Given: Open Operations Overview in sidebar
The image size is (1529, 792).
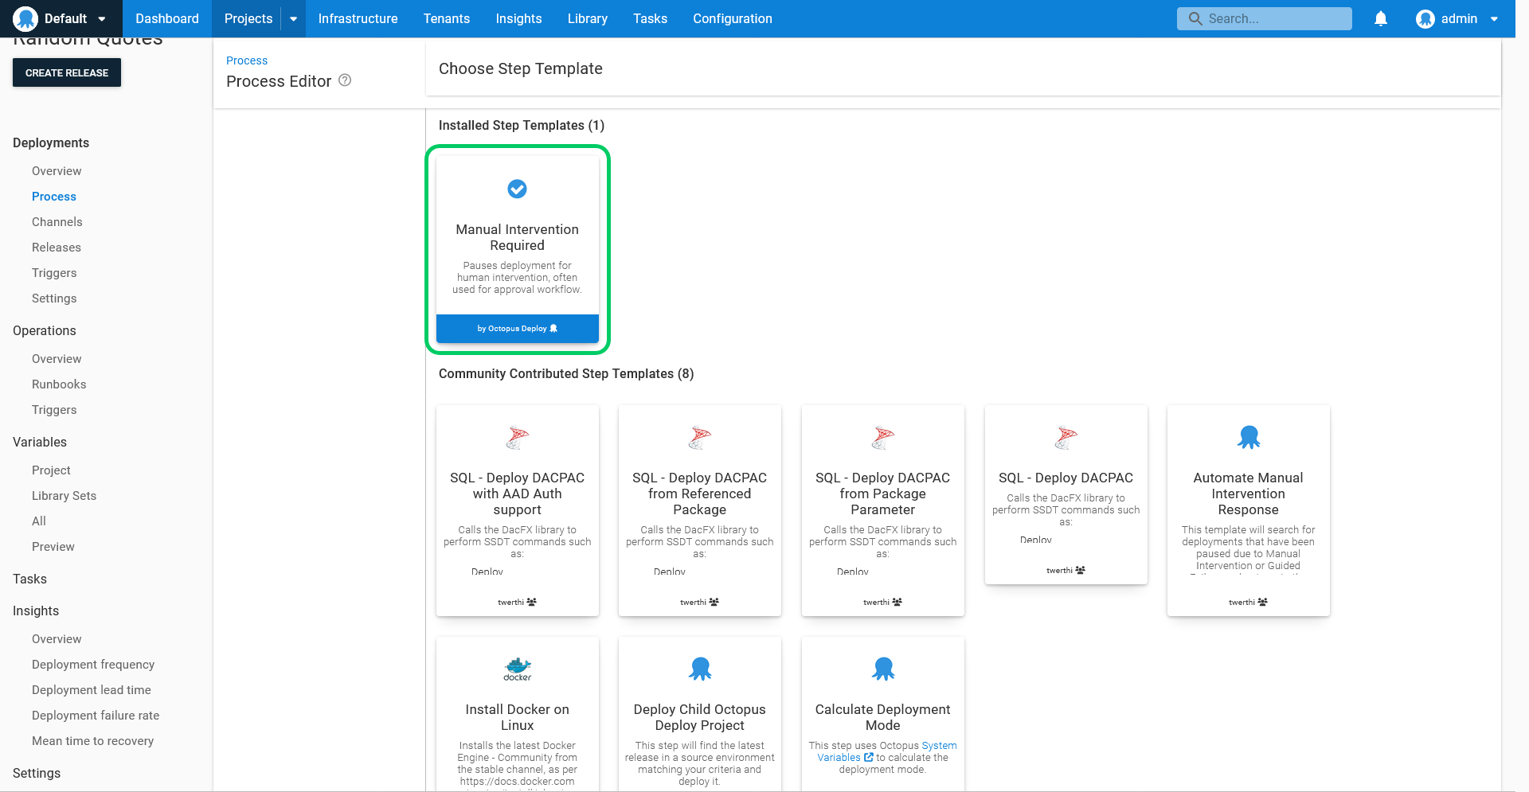Looking at the screenshot, I should 57,359.
